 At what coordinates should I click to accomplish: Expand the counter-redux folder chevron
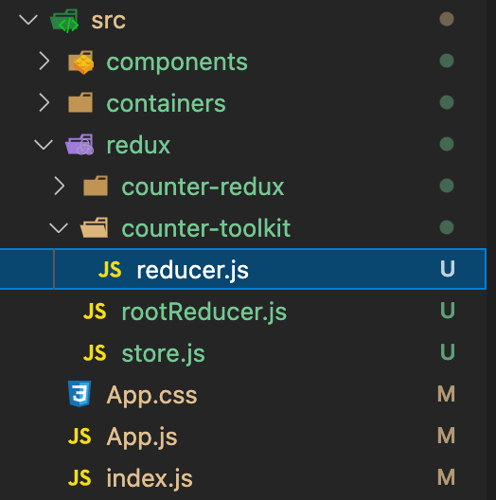[x=60, y=186]
